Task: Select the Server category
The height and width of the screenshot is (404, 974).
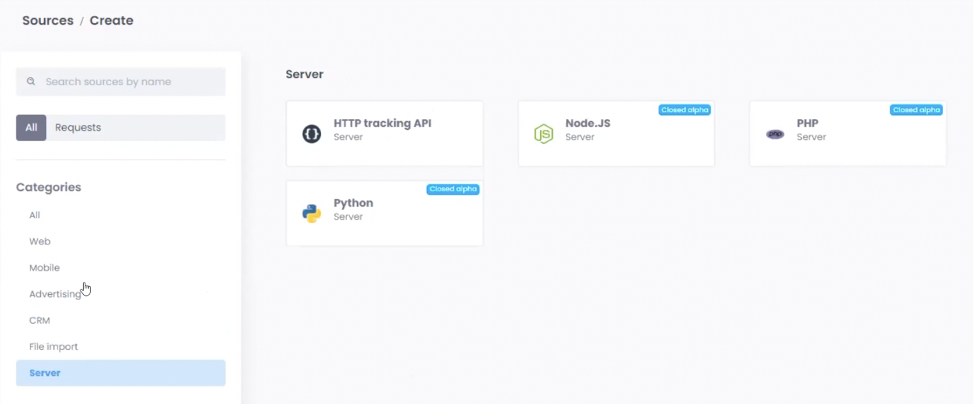Action: point(121,373)
